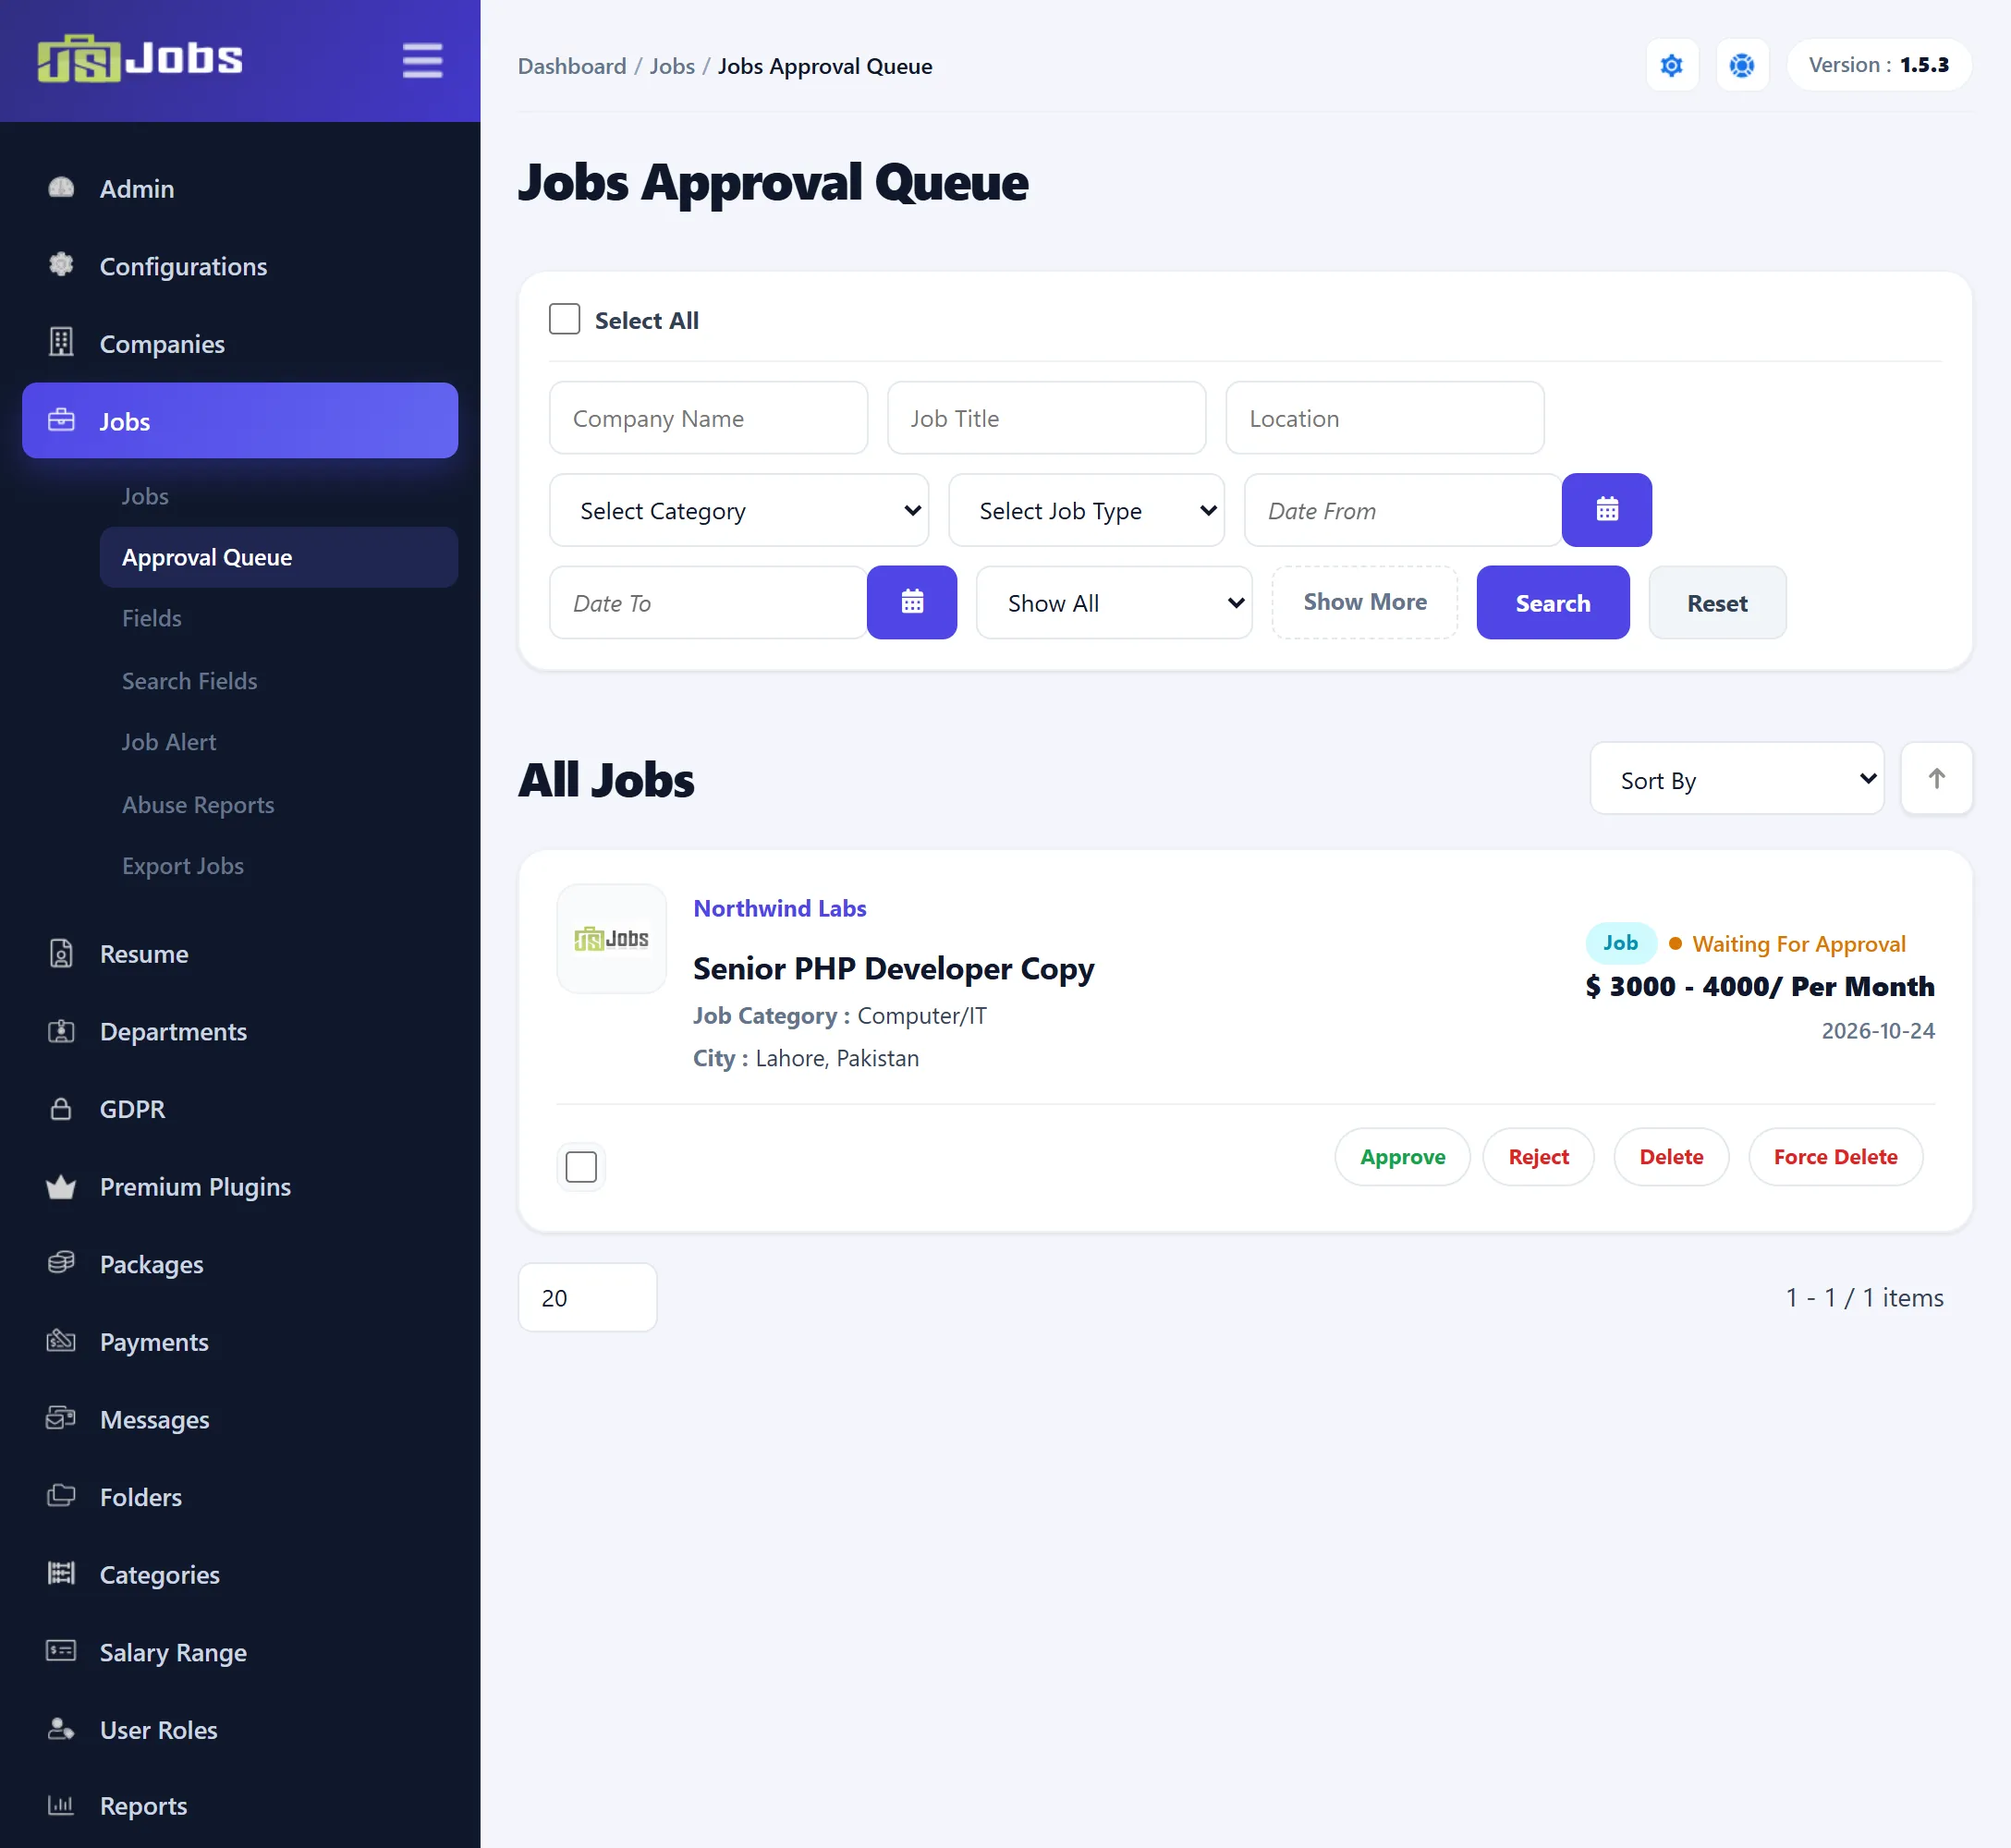The height and width of the screenshot is (1848, 2011).
Task: Go to Job Alert in the sidebar
Action: [x=169, y=742]
